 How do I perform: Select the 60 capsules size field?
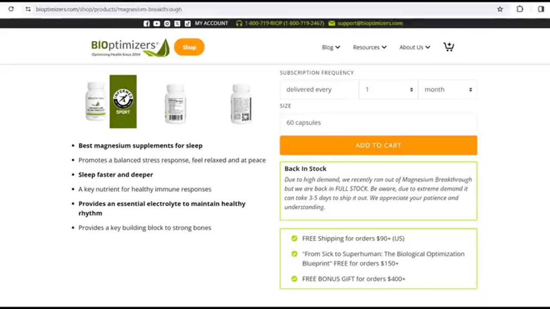tap(378, 123)
